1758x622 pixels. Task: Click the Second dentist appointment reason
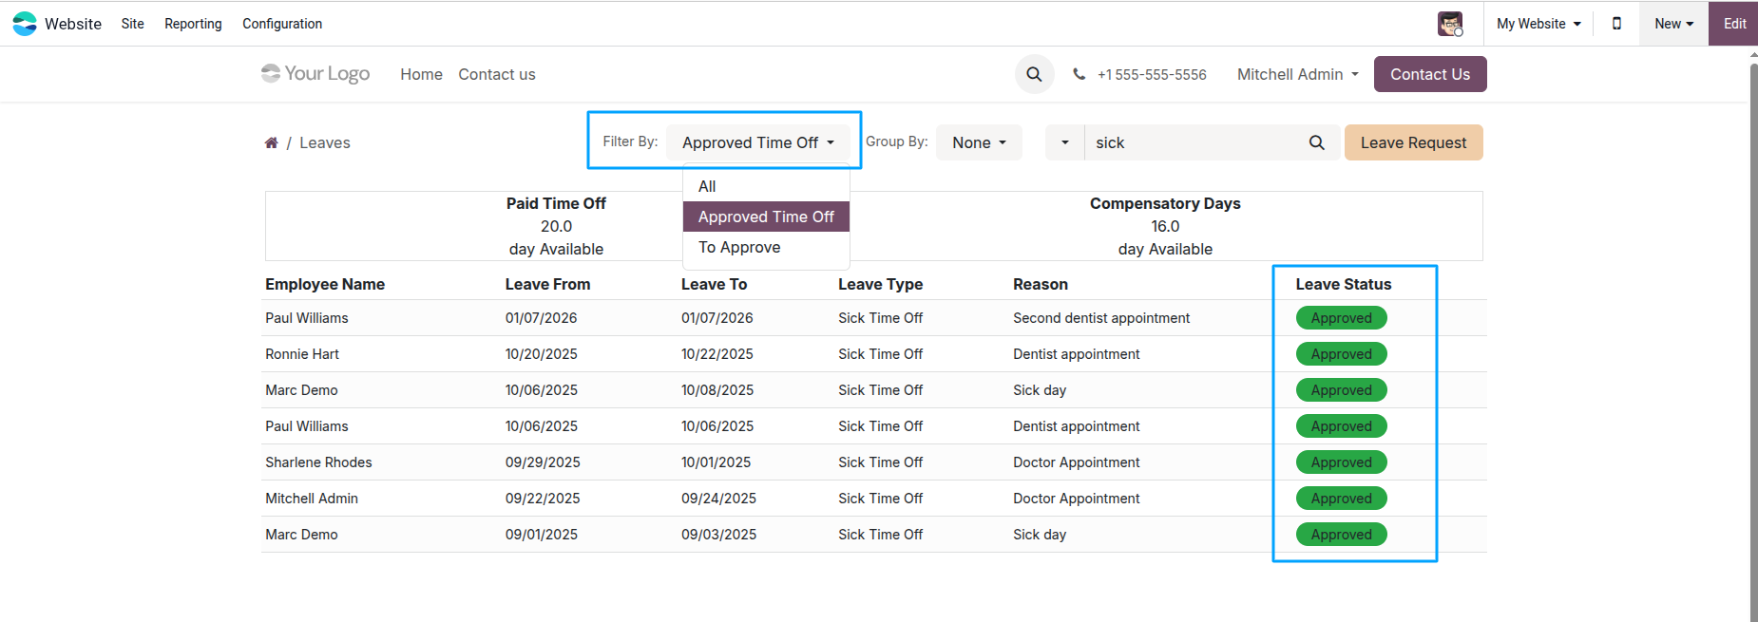(1101, 318)
